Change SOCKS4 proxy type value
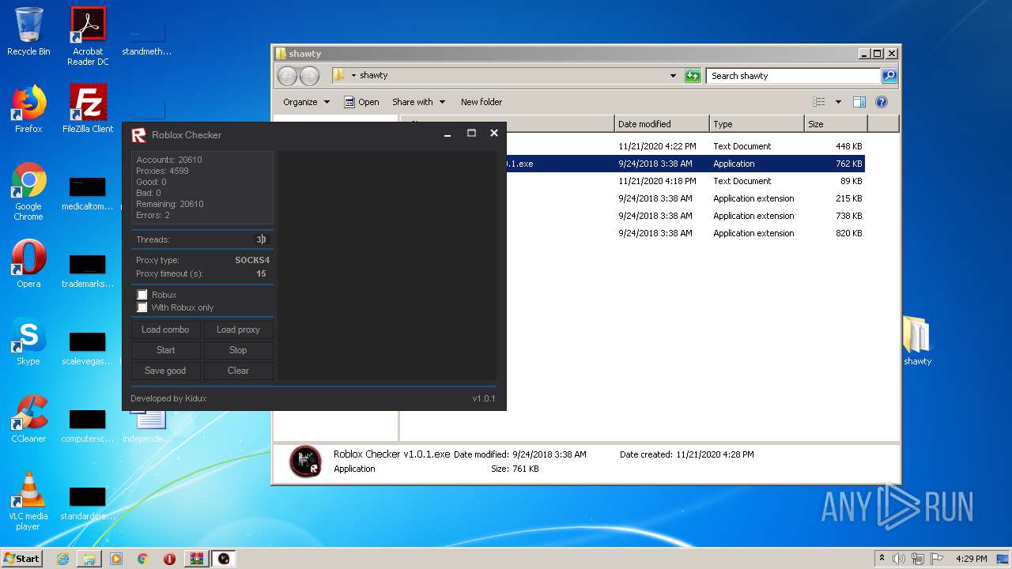The image size is (1012, 569). (252, 260)
